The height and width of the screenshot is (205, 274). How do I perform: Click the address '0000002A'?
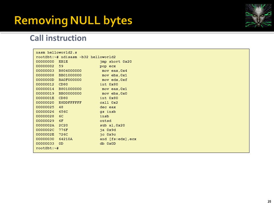click(45, 125)
